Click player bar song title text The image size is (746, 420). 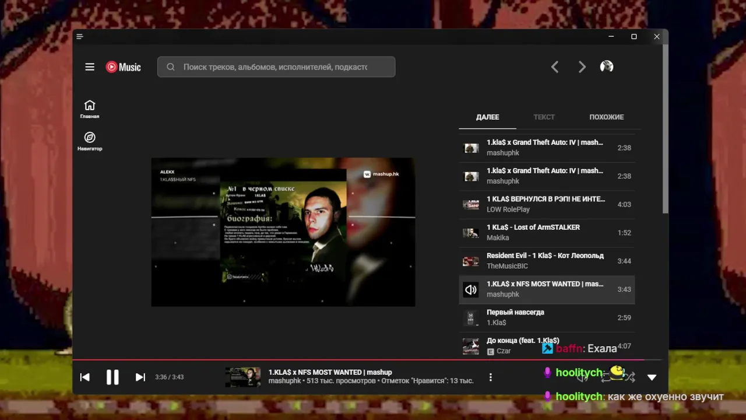coord(330,372)
